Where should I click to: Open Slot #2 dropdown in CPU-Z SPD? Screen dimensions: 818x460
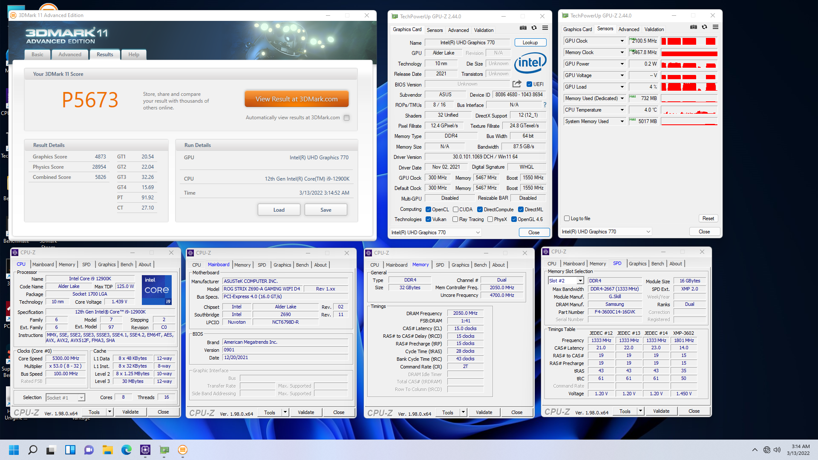[x=580, y=281]
